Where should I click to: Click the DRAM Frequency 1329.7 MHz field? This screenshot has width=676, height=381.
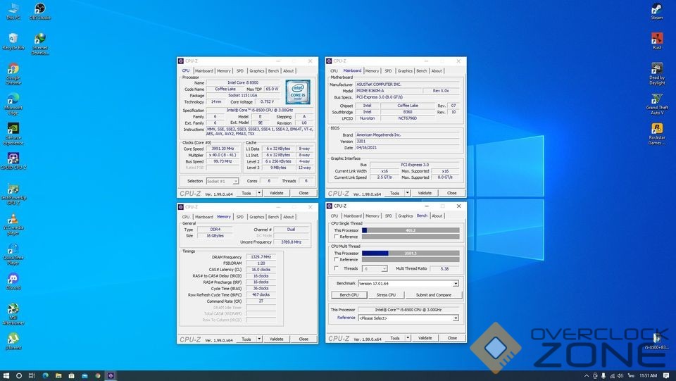[261, 257]
